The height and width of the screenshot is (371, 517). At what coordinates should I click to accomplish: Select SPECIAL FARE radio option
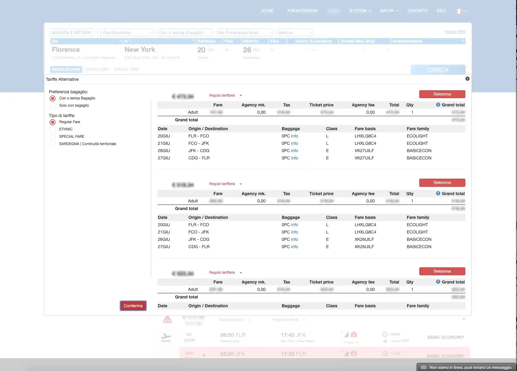click(53, 137)
